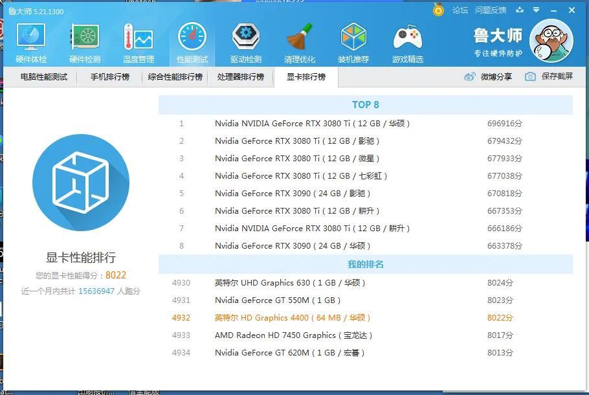Open the 硬件体检 hardware checkup icon

click(31, 43)
